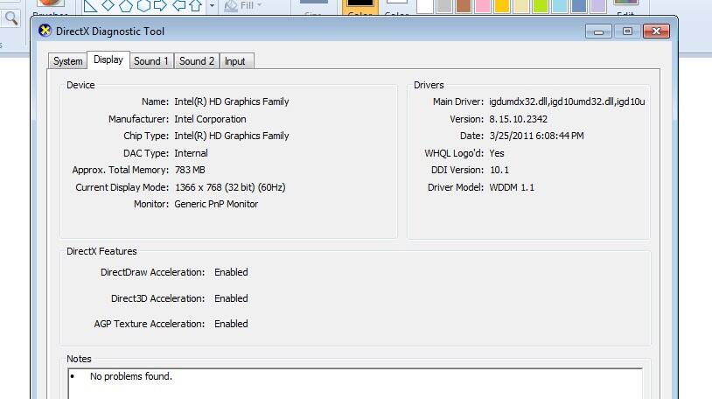Pick the white palette color in Paint
Viewport: 712px width, 399px height.
tap(425, 6)
